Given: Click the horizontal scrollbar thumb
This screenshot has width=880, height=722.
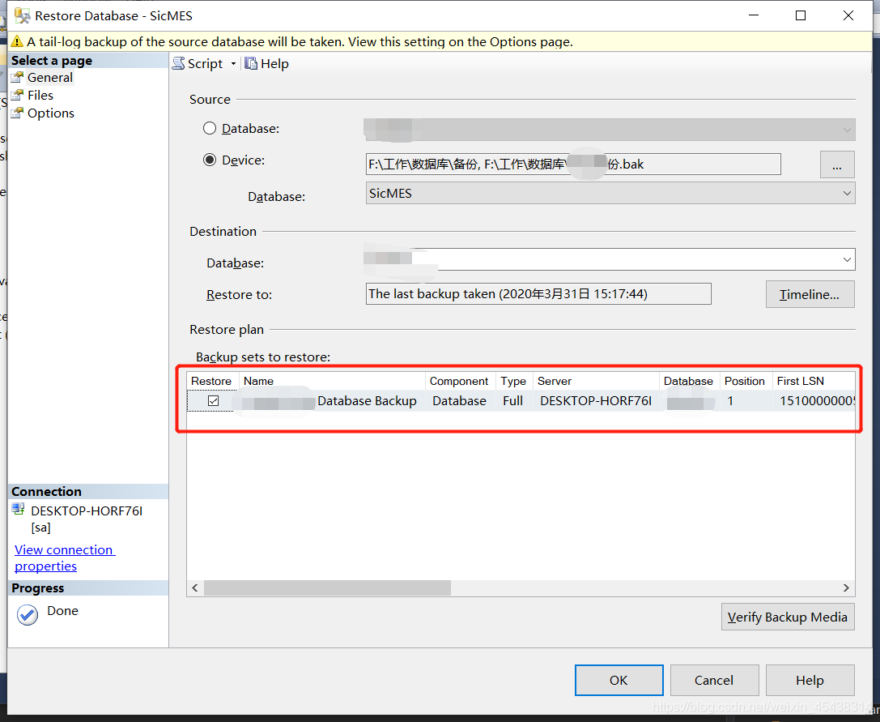Looking at the screenshot, I should point(327,587).
